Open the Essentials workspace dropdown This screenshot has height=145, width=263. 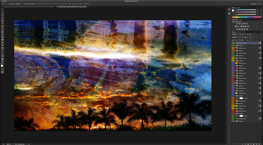pos(256,4)
